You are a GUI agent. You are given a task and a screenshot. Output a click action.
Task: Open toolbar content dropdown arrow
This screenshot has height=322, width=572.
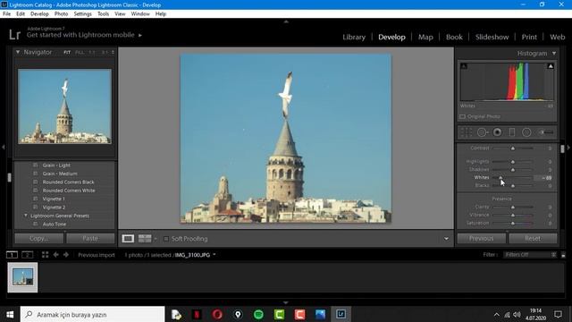tap(446, 239)
